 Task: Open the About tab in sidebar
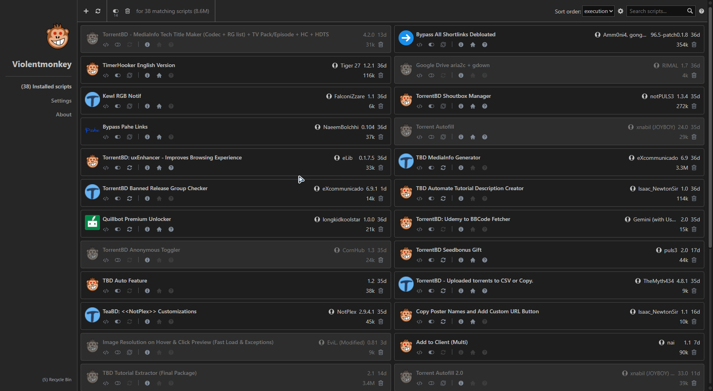tap(64, 114)
